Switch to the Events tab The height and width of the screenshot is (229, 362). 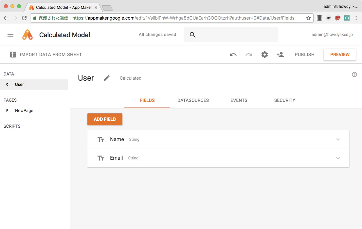click(x=239, y=100)
